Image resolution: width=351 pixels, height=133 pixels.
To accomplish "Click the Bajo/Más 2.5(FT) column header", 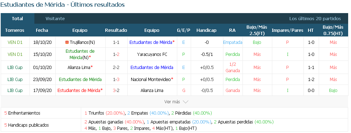I will 257,30.
